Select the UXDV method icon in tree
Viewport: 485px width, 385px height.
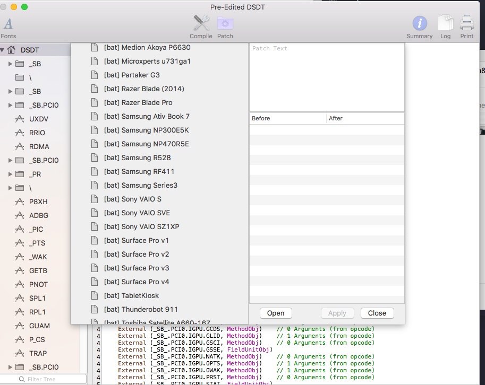[20, 119]
